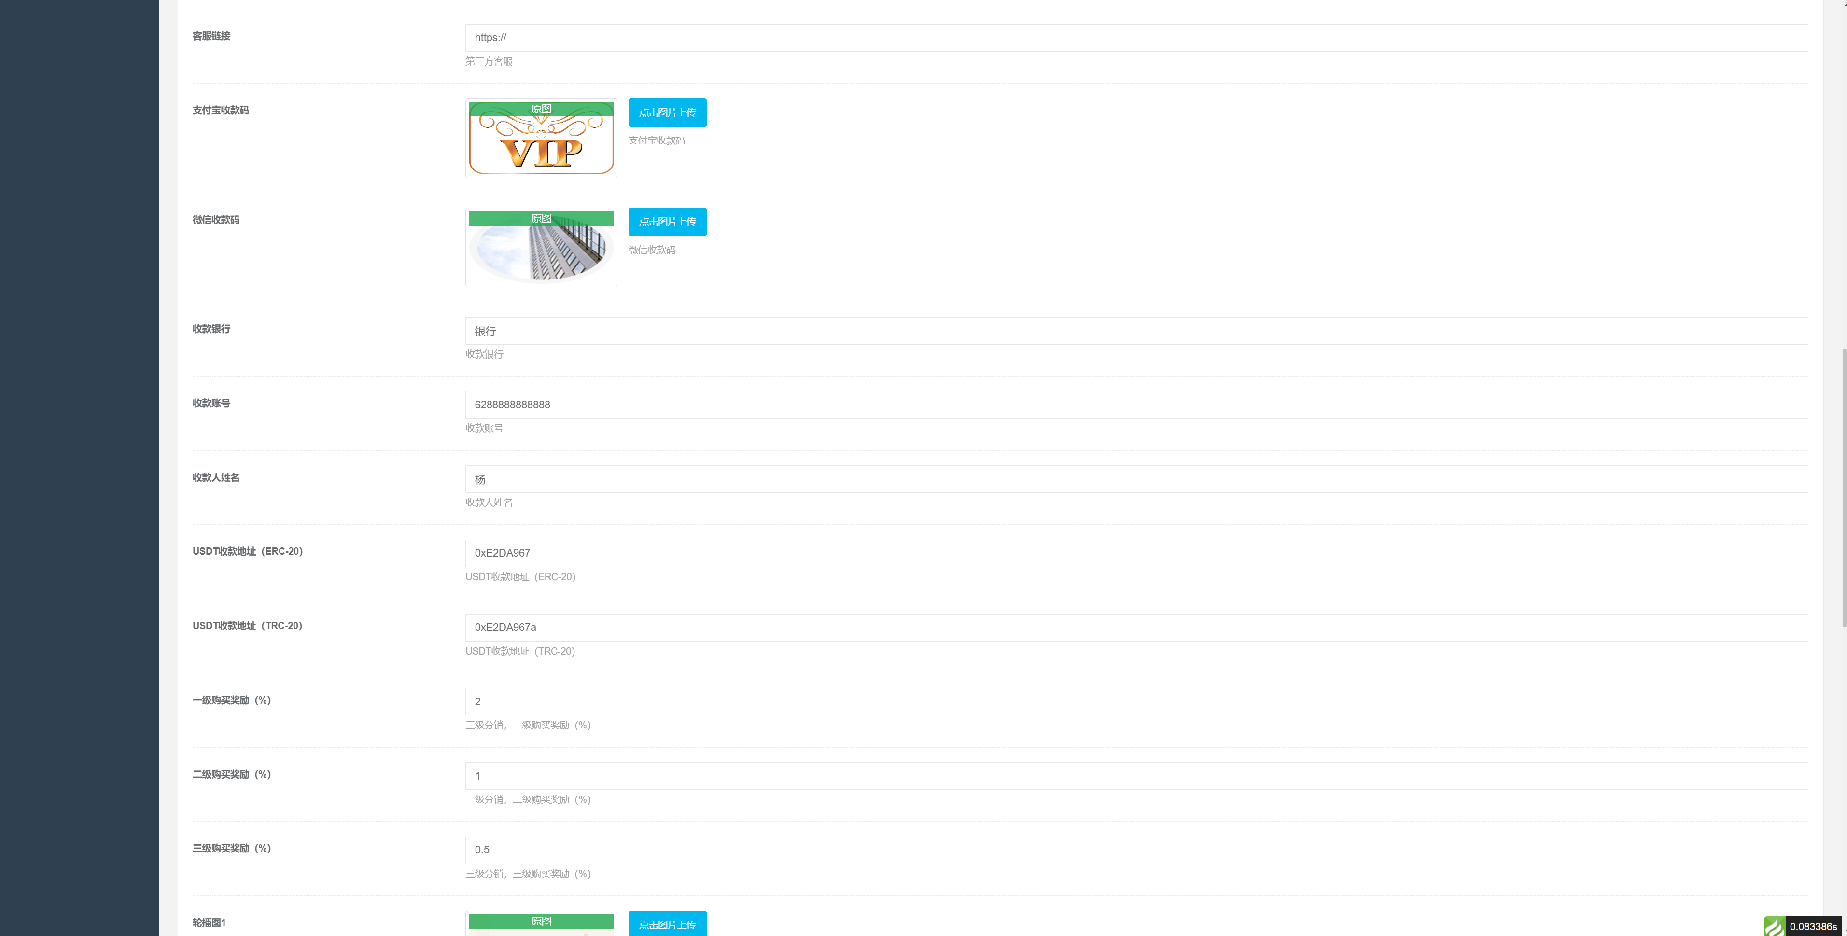Click the 支付宝收款码 upload icon
This screenshot has width=1847, height=936.
coord(666,112)
